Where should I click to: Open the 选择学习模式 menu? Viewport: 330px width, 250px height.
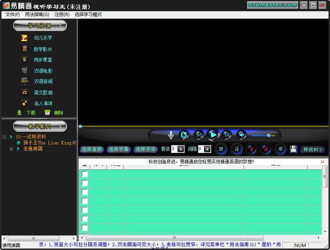tap(88, 15)
